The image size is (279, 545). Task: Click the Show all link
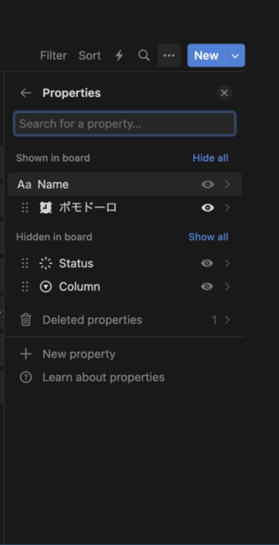208,237
